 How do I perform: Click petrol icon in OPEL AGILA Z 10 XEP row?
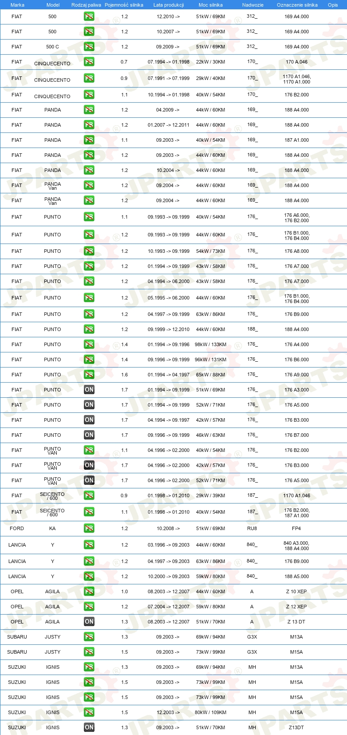coord(89,591)
